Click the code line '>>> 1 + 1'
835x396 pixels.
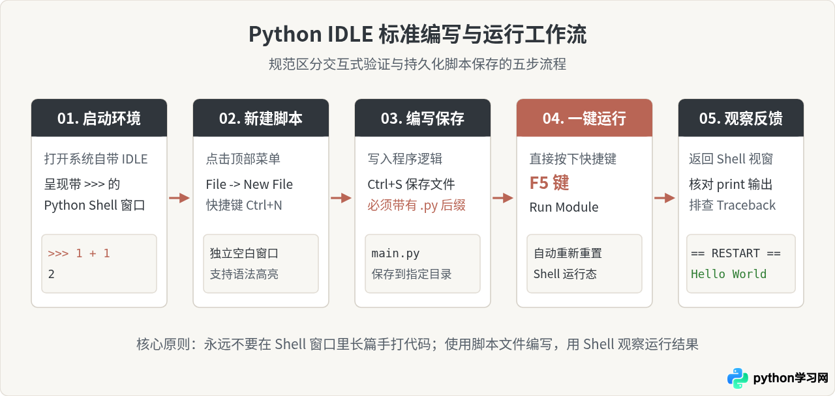pos(79,253)
